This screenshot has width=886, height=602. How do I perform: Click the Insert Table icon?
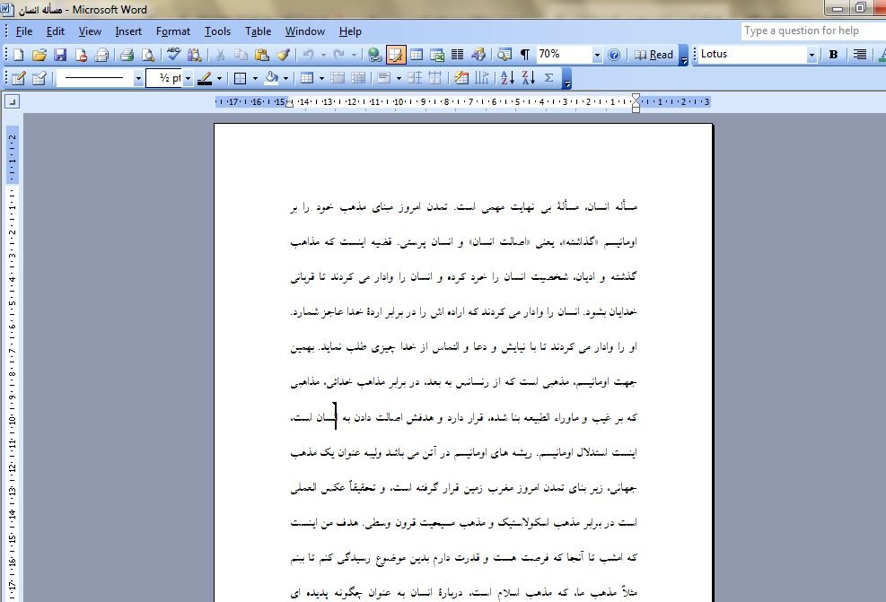point(417,55)
